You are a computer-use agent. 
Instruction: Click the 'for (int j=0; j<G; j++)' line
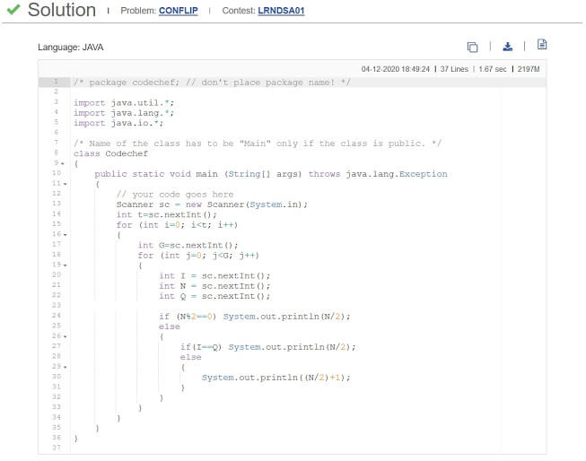198,256
